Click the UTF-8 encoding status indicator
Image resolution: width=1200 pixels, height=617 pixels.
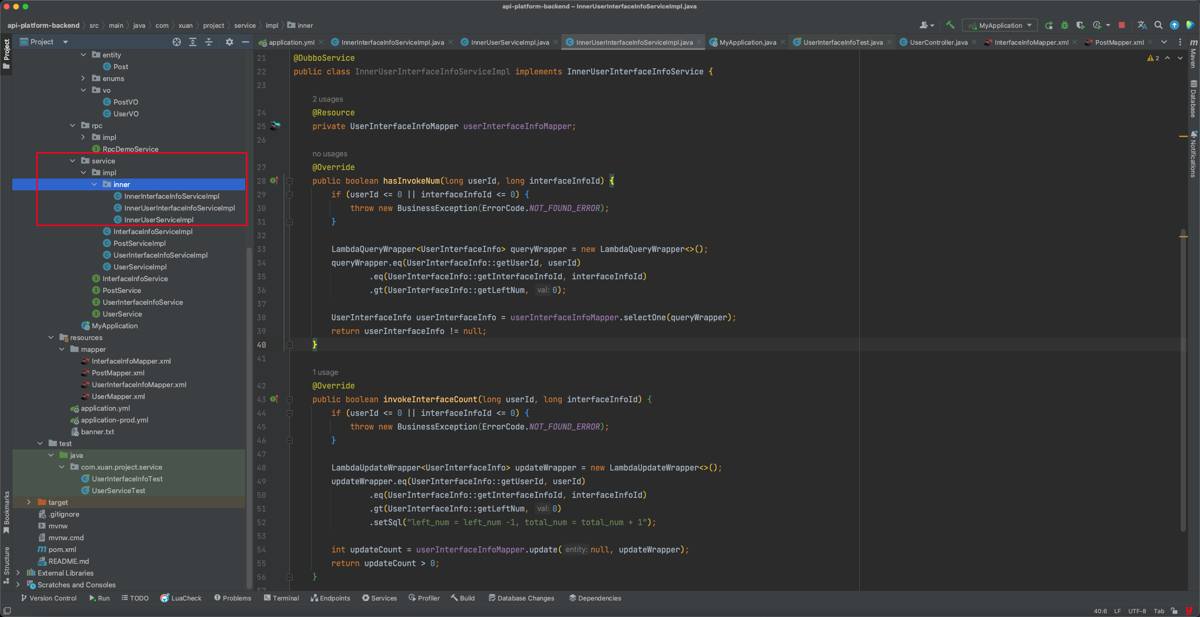[1137, 611]
